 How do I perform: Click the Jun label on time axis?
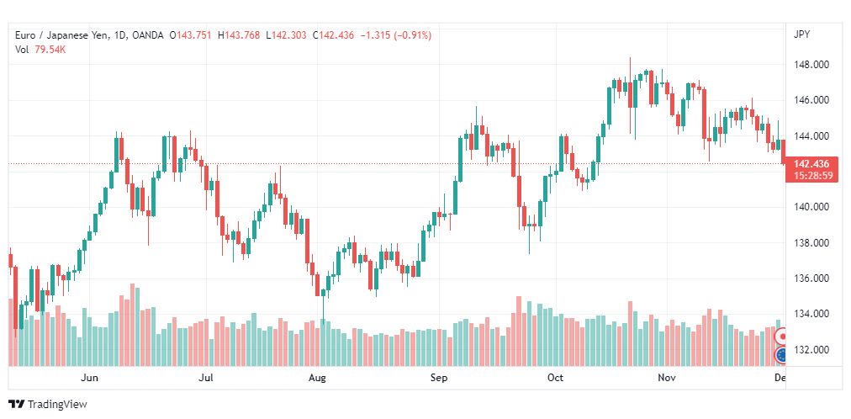tap(89, 378)
